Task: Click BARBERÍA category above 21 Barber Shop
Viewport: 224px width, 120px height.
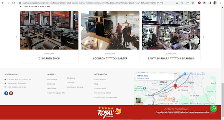Action: click(49, 53)
